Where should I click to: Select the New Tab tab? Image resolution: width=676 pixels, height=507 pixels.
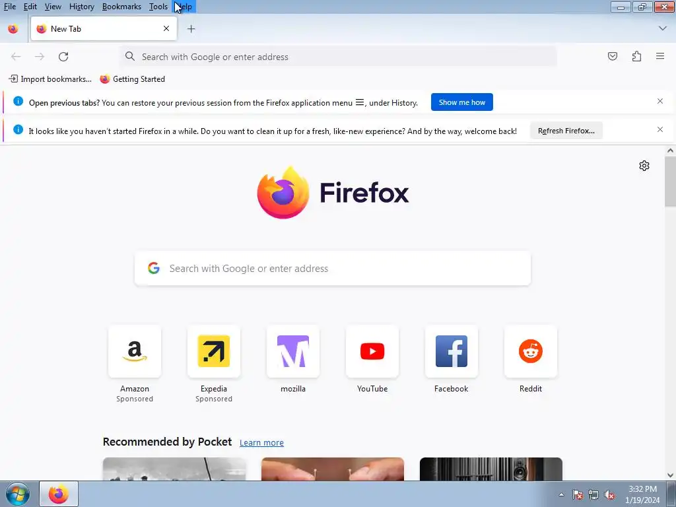[104, 29]
